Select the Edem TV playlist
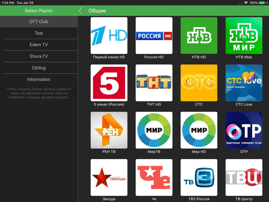The image size is (269, 202). coord(39,45)
